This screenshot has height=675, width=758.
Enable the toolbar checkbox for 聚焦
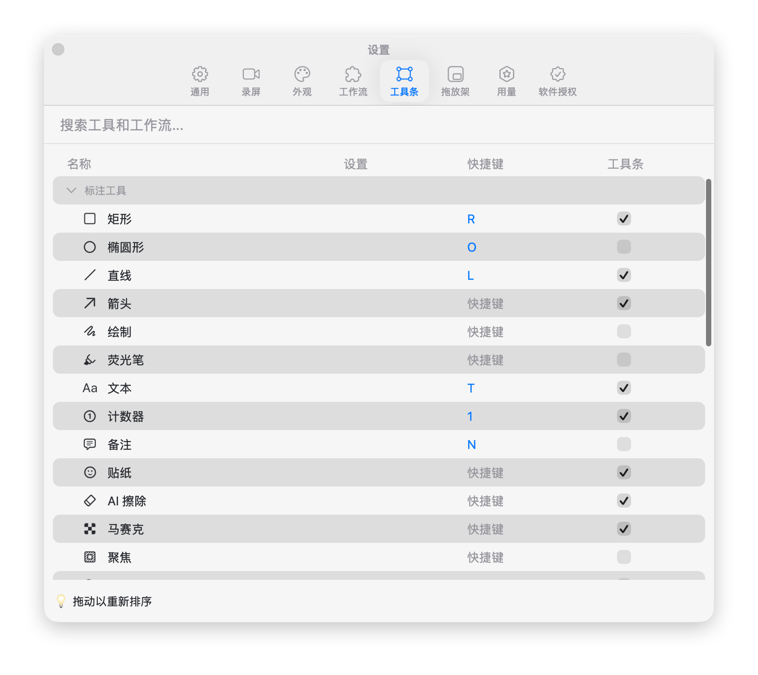624,557
